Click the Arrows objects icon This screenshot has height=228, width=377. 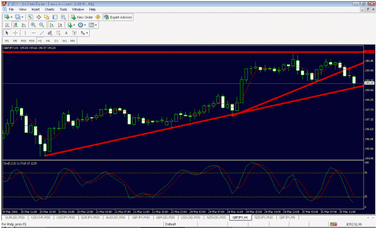coord(83,33)
